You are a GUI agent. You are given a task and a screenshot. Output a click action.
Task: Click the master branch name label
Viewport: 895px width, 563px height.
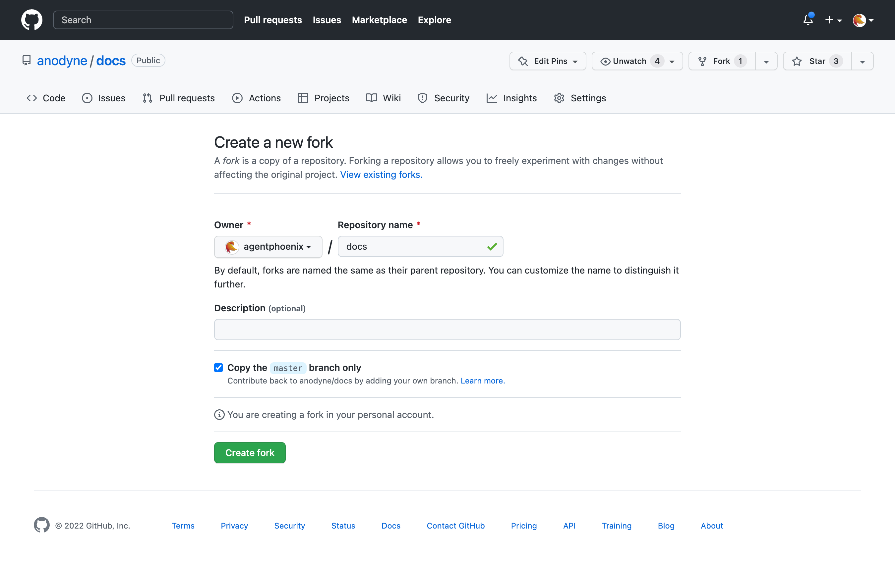click(288, 368)
